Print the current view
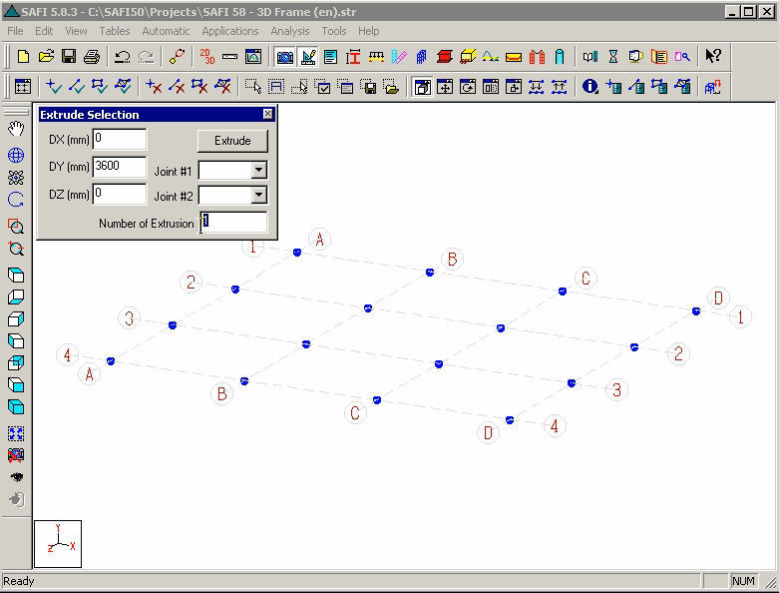780x593 pixels. (x=92, y=56)
